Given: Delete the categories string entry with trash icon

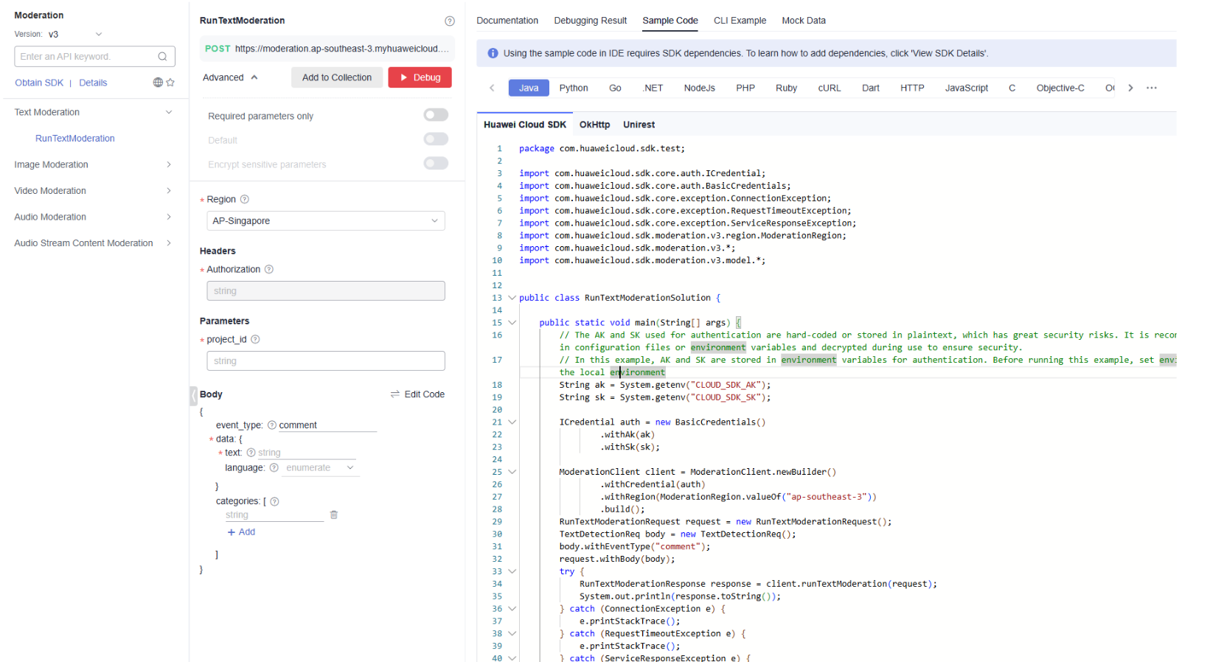Looking at the screenshot, I should tap(334, 515).
